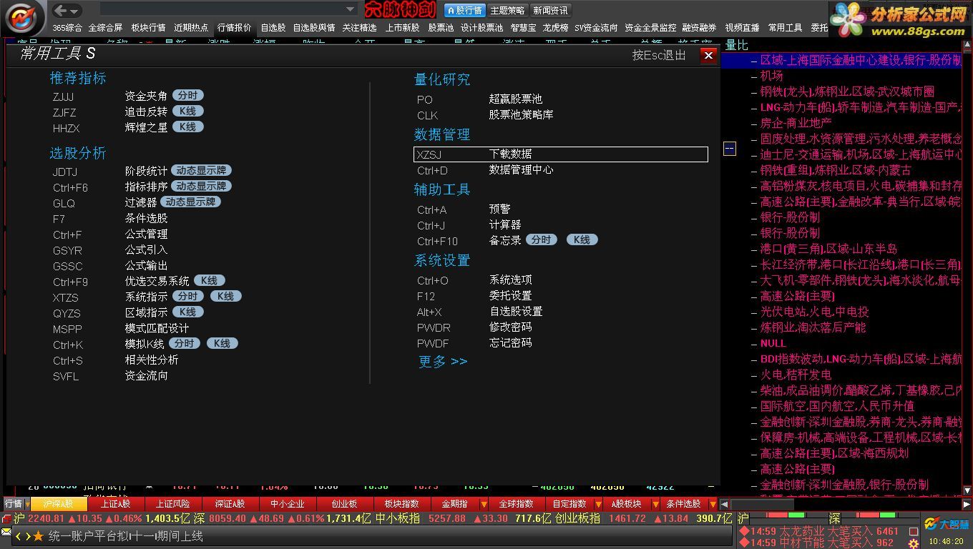973x549 pixels.
Task: Click 分时 badge next to 系统指示
Action: 187,296
